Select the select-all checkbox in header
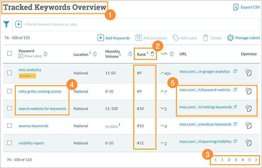Image resolution: width=262 pixels, height=168 pixels. click(10, 54)
